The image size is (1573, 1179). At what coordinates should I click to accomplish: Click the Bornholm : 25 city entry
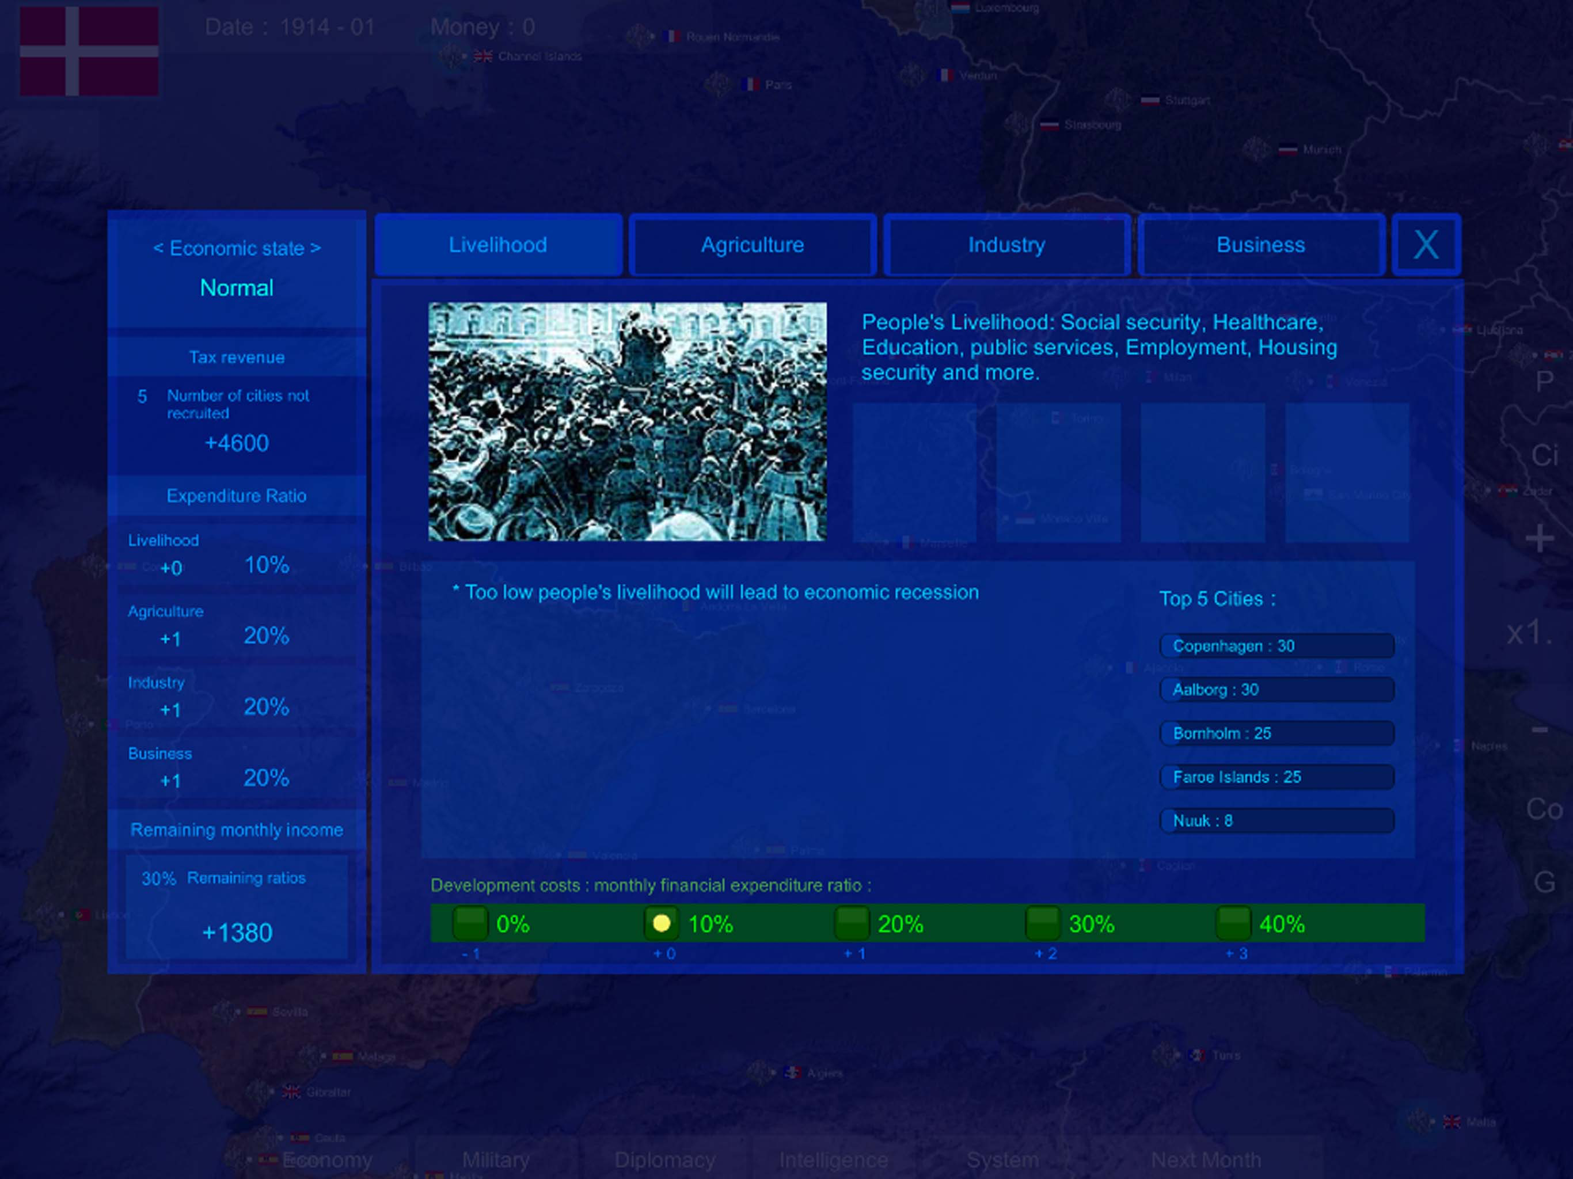(1276, 733)
